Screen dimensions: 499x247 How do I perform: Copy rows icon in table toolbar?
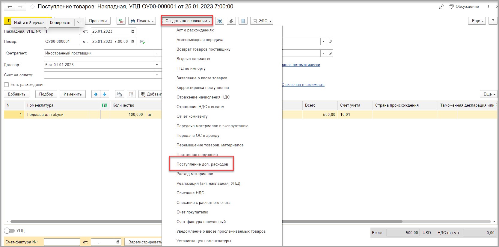119,94
